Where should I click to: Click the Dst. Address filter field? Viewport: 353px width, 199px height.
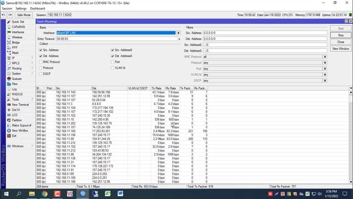265,39
